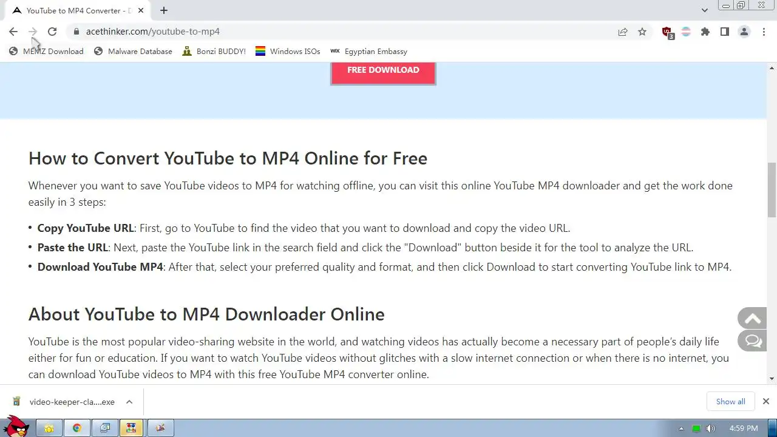Open the volume speaker control
This screenshot has height=437, width=777.
pyautogui.click(x=711, y=429)
